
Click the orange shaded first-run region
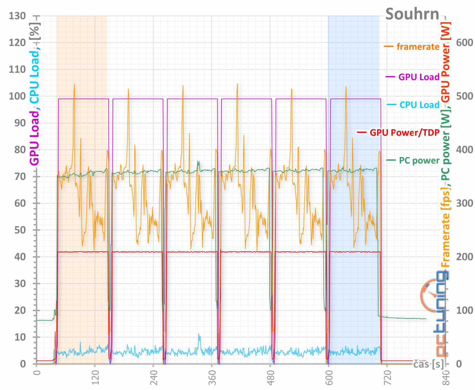[x=82, y=190]
